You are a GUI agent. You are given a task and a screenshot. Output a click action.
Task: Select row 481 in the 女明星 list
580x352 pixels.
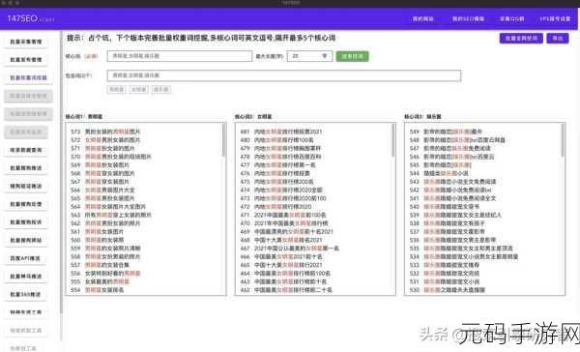point(281,132)
